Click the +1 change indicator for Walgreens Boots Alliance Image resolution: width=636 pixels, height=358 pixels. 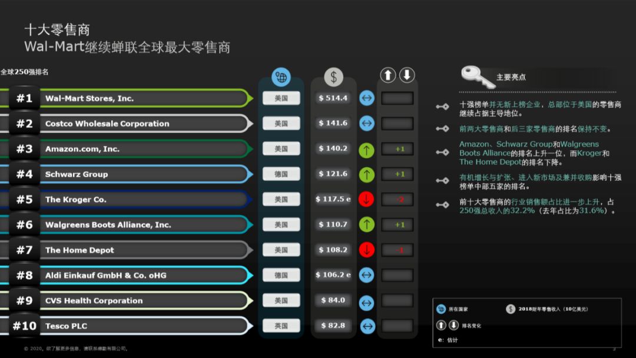[397, 224]
